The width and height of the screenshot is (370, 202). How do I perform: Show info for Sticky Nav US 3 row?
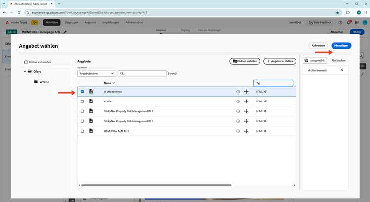tap(238, 111)
